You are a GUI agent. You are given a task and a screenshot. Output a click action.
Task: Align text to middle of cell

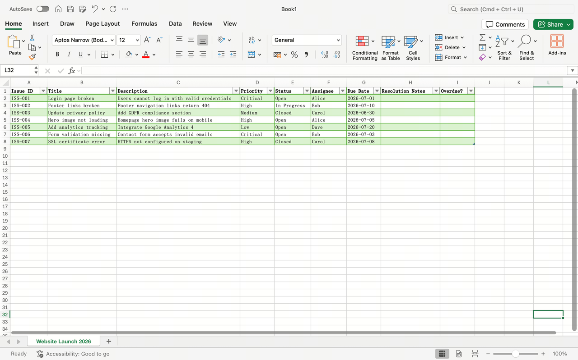(x=191, y=40)
